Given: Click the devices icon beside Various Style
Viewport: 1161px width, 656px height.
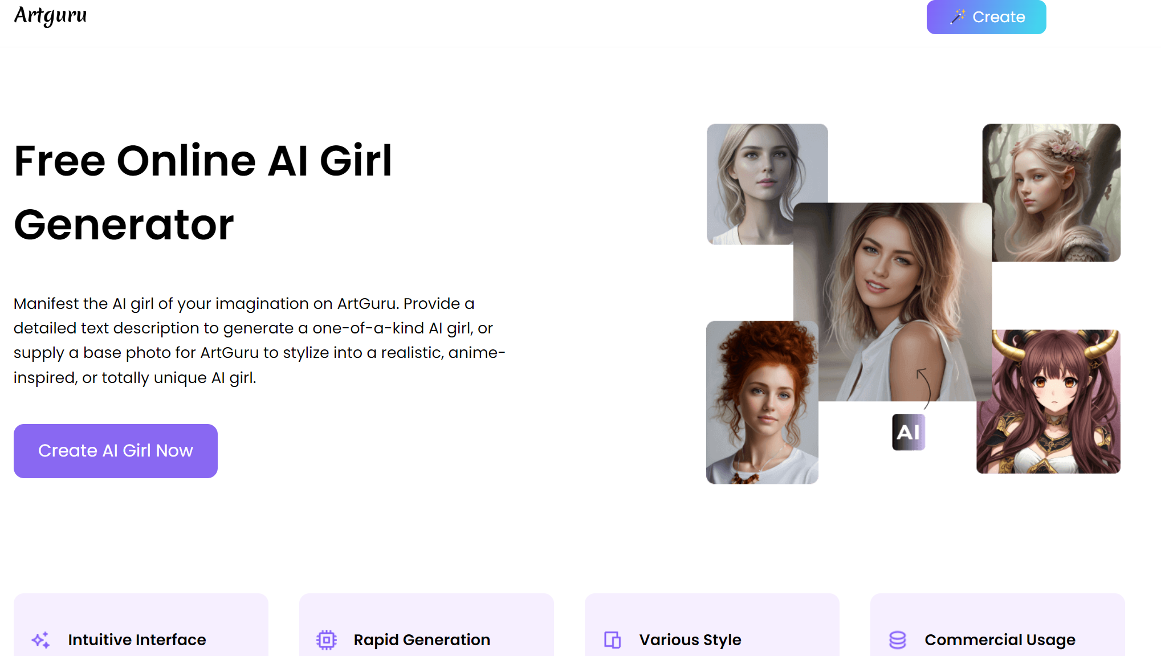Looking at the screenshot, I should pos(612,640).
